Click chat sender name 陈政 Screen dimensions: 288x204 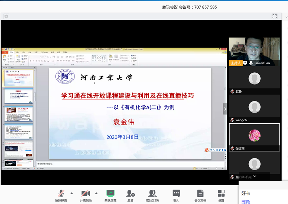[246, 201]
